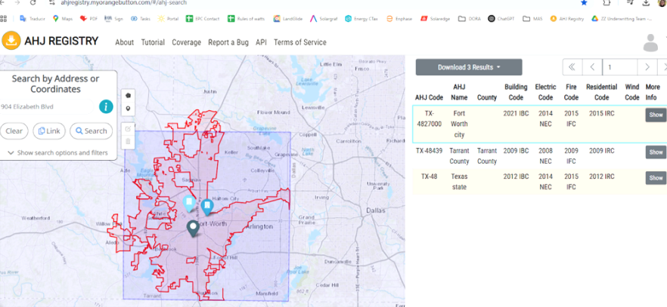Open the About menu item
This screenshot has height=307, width=667.
pyautogui.click(x=124, y=42)
